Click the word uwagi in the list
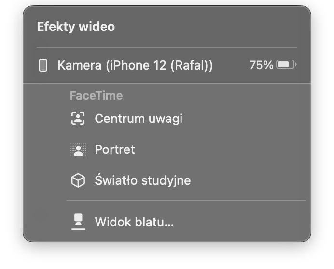The image size is (334, 269). point(166,119)
